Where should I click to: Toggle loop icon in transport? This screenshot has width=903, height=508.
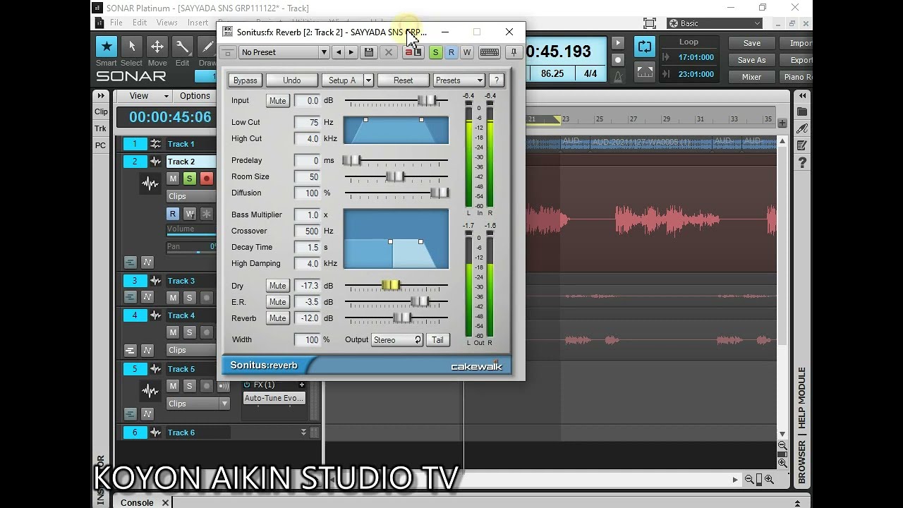click(645, 47)
